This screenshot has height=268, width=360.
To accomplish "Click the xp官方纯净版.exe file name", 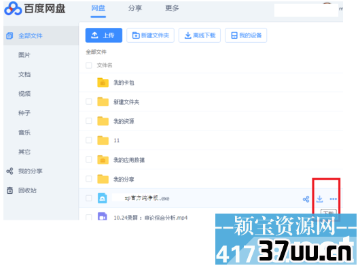I will click(147, 199).
